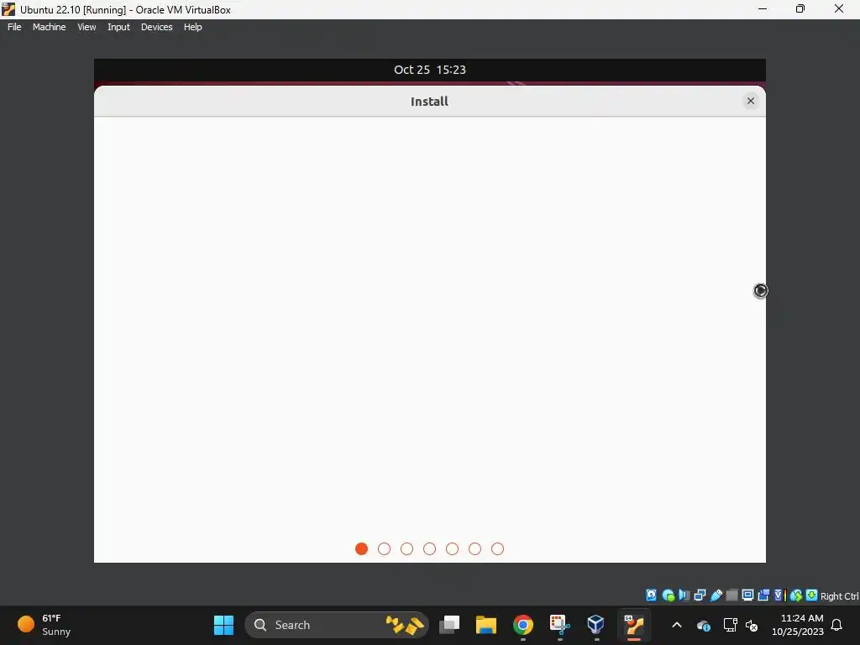Viewport: 860px width, 645px height.
Task: Open Snipping Tool from the taskbar
Action: pyautogui.click(x=559, y=625)
